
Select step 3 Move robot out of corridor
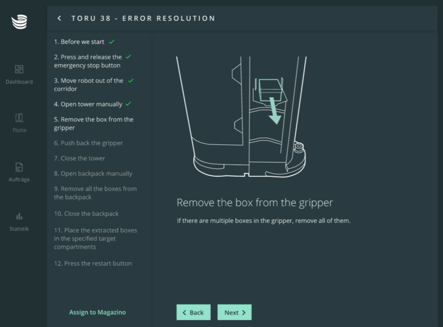(89, 85)
